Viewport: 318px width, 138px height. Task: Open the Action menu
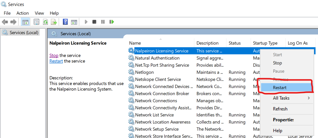coord(22,13)
